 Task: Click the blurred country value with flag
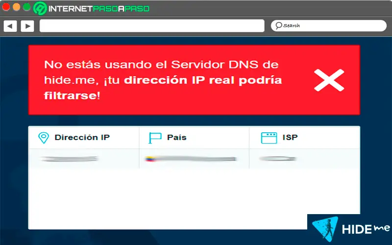click(191, 159)
